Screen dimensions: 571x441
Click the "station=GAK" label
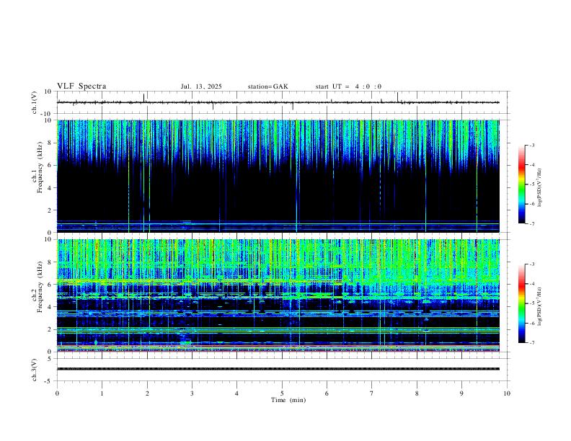[267, 86]
